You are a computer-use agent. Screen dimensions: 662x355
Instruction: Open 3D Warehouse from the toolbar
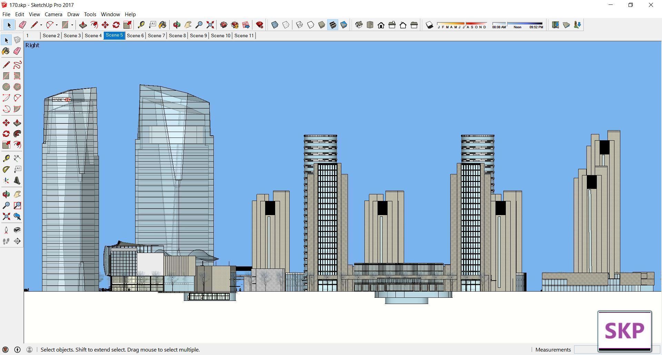pyautogui.click(x=224, y=25)
